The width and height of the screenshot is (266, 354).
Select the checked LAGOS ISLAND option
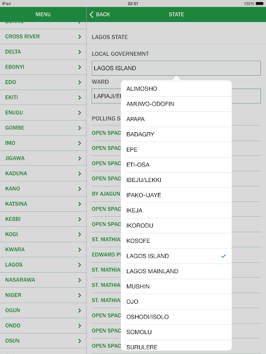[176, 256]
